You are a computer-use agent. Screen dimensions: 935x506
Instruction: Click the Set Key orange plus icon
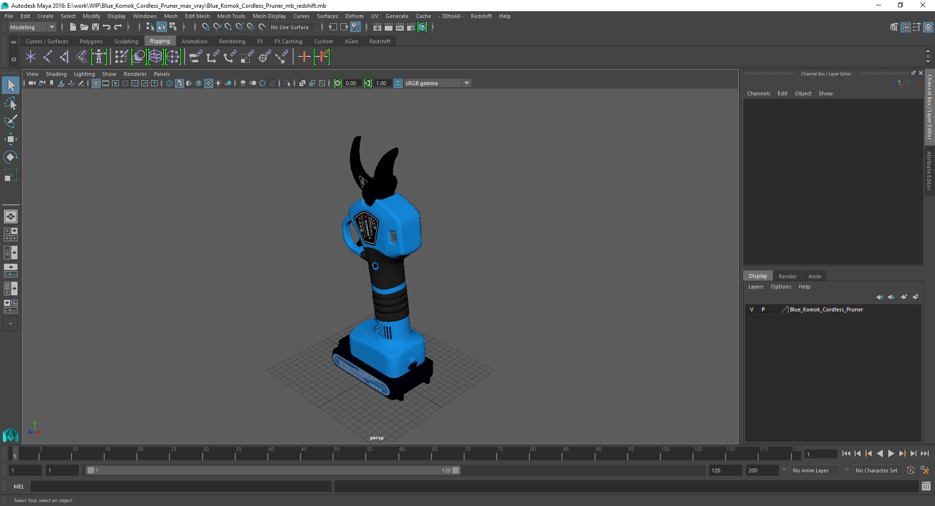coord(304,57)
